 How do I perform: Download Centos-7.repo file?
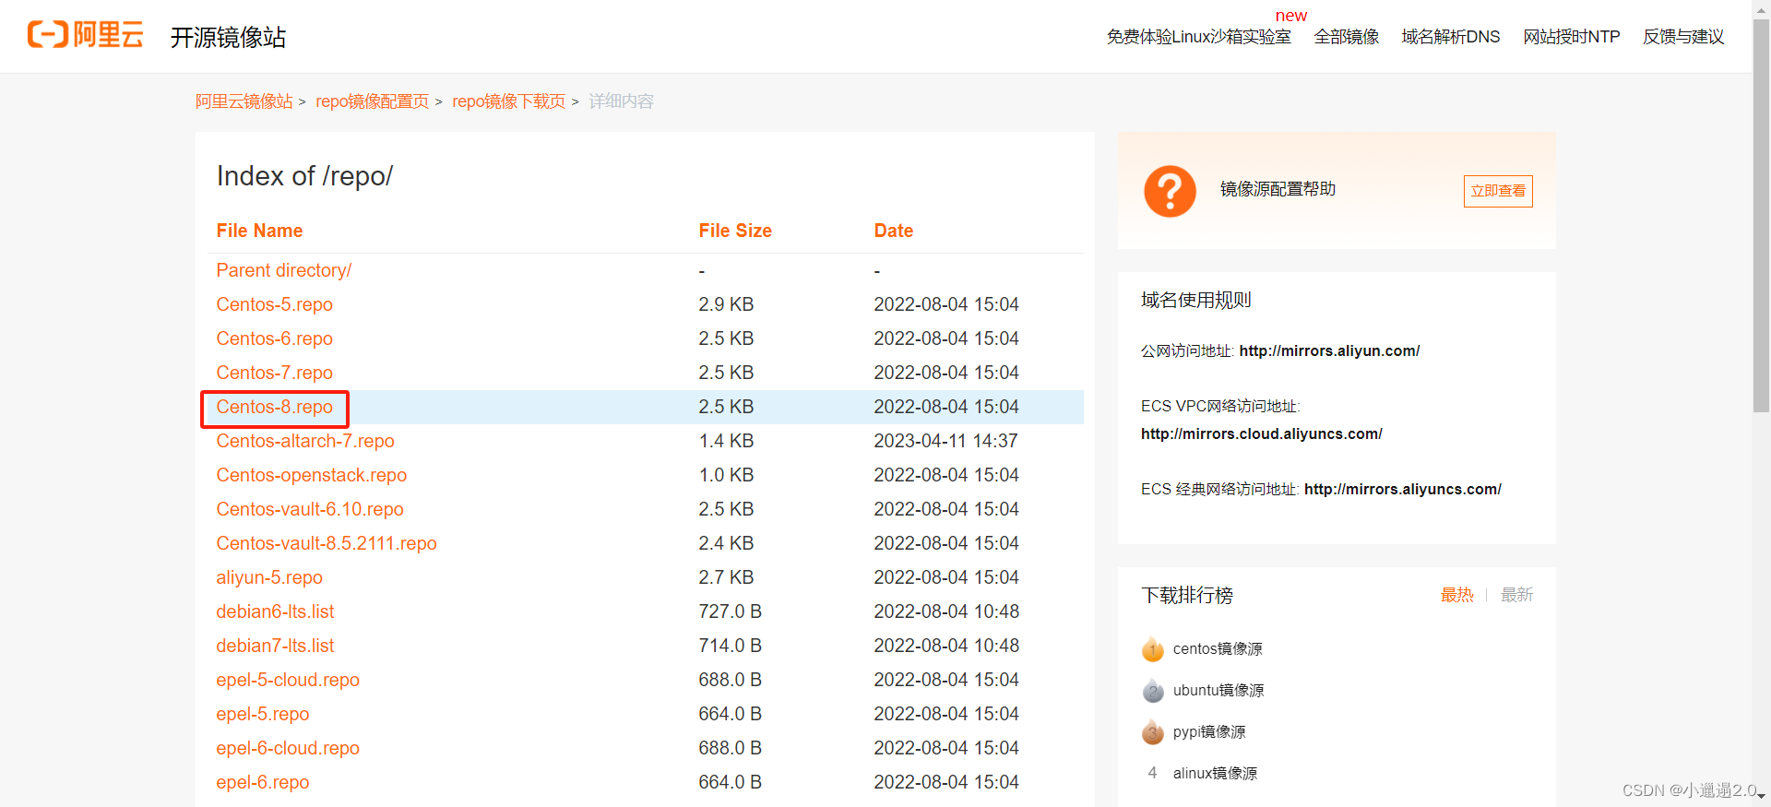pos(275,373)
